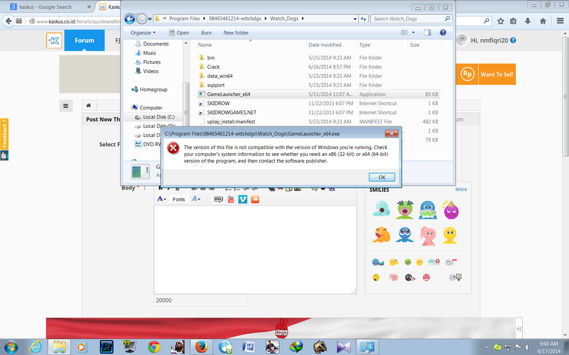Open the Windows Start menu
The width and height of the screenshot is (569, 355).
click(10, 347)
